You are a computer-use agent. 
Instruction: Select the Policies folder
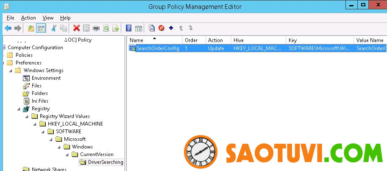pos(24,55)
